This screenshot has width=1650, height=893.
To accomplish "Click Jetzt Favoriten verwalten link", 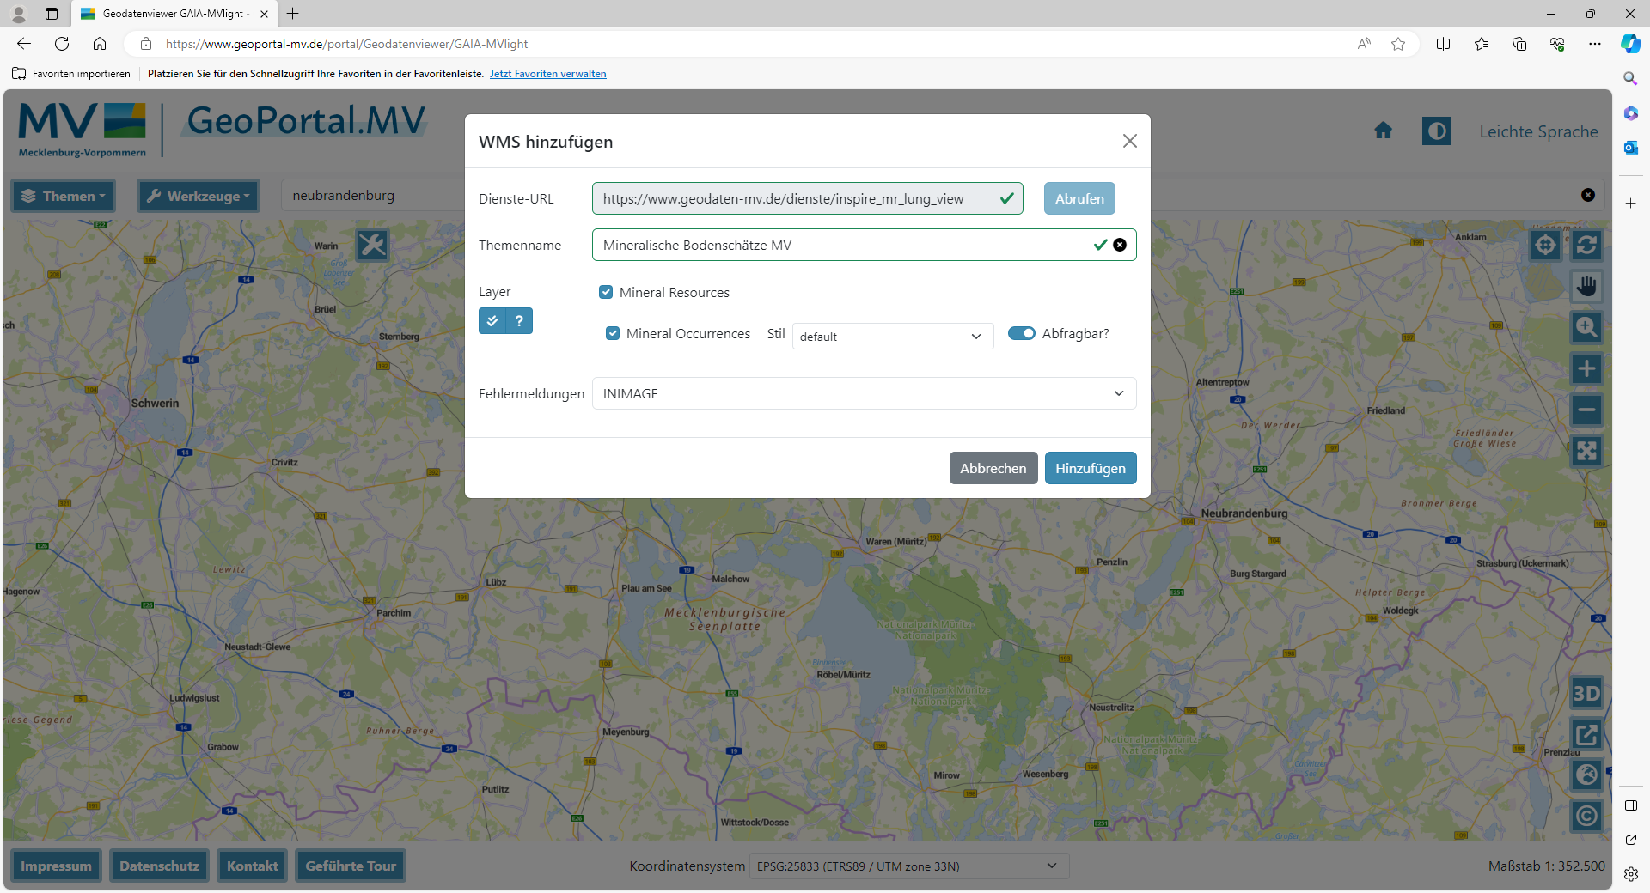I will 548,74.
